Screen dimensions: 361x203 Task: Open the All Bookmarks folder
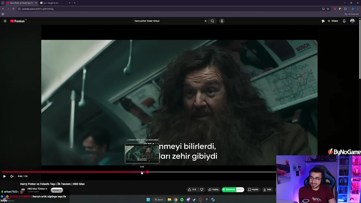point(352,14)
